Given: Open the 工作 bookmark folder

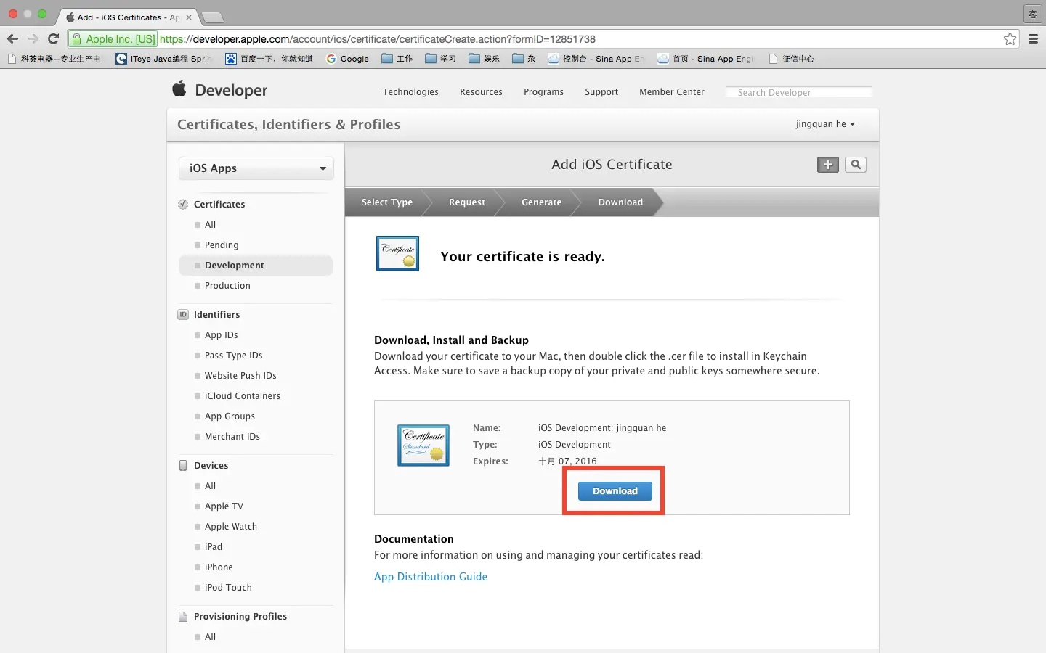Looking at the screenshot, I should tap(397, 59).
